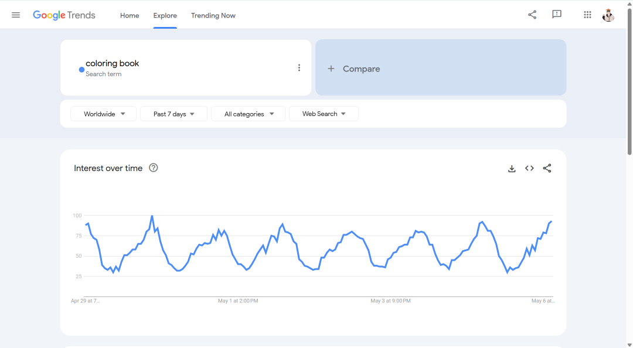Viewport: 633px width, 348px height.
Task: Select the Explore tab
Action: click(x=165, y=15)
